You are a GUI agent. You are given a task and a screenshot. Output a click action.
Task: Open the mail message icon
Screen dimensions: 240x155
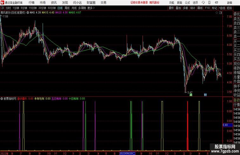coord(217,3)
